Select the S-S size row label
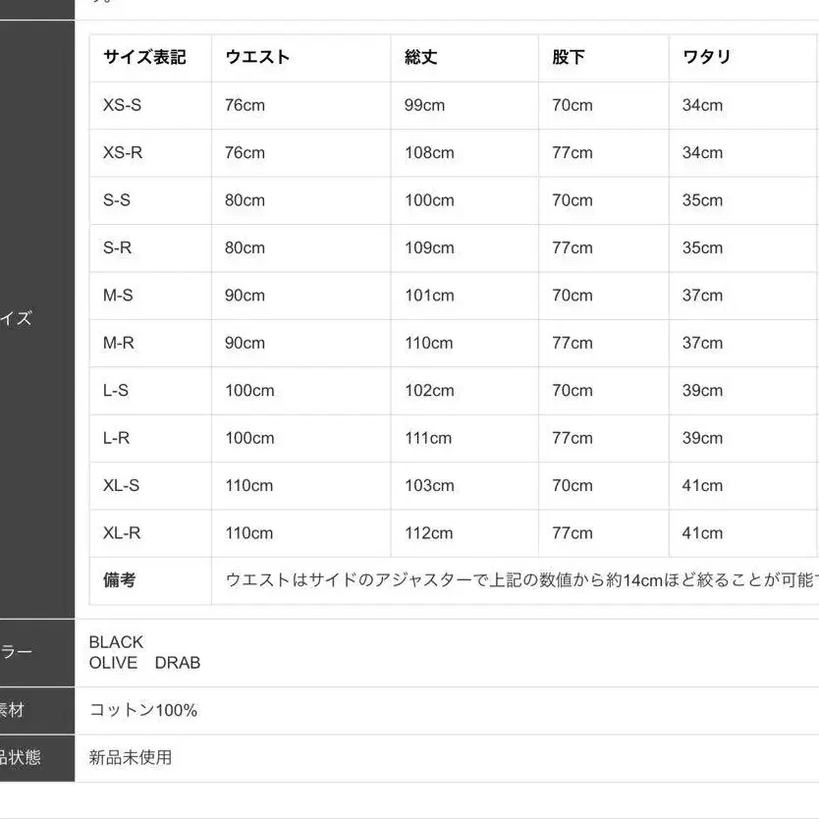 [117, 200]
